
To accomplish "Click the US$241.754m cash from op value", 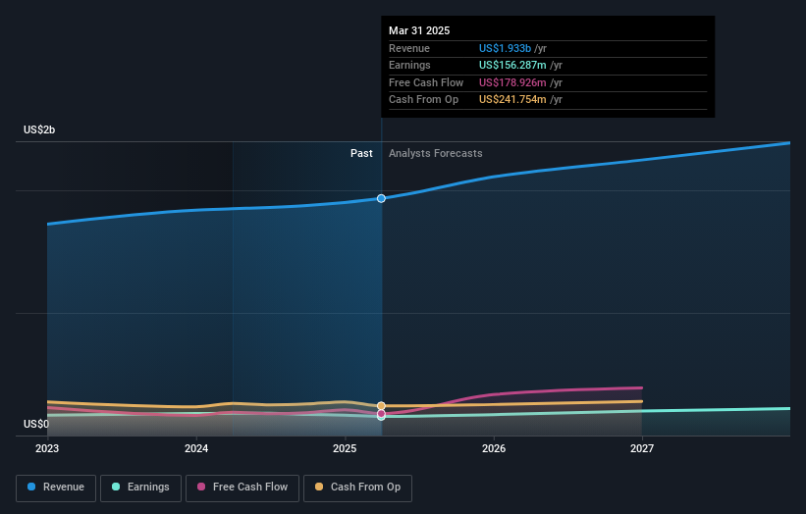I will click(x=512, y=100).
